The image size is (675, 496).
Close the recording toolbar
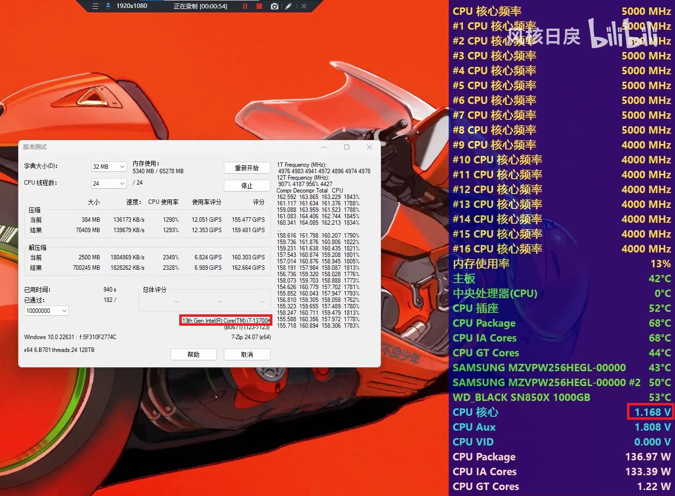pyautogui.click(x=304, y=6)
